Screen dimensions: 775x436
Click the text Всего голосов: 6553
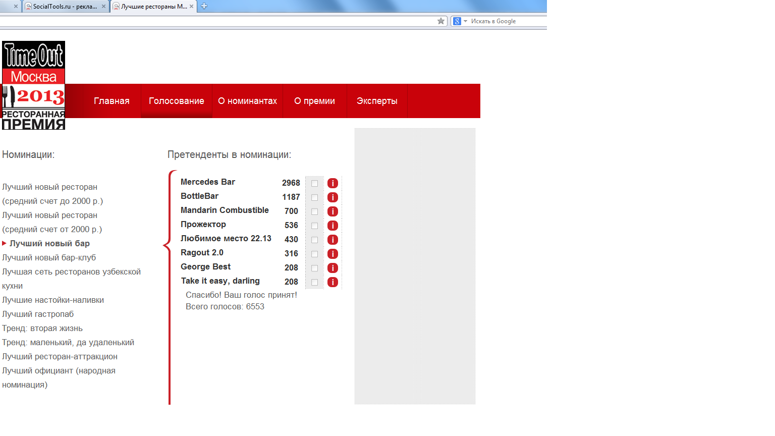(x=225, y=306)
